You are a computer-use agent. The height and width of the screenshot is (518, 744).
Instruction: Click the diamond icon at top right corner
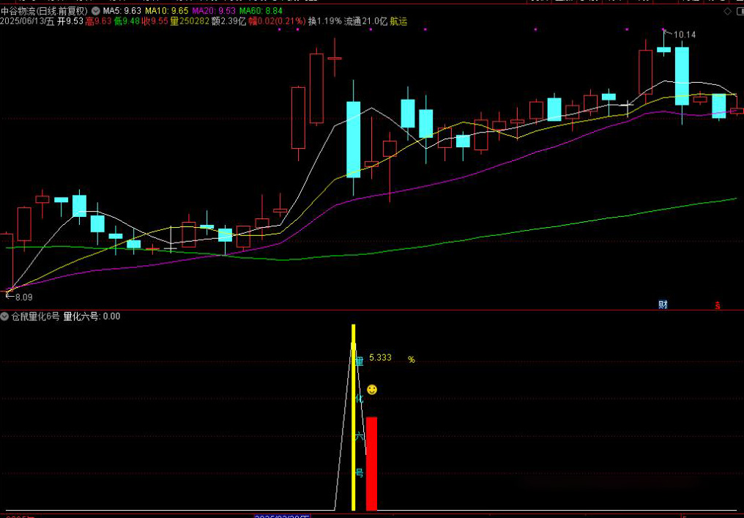point(727,12)
